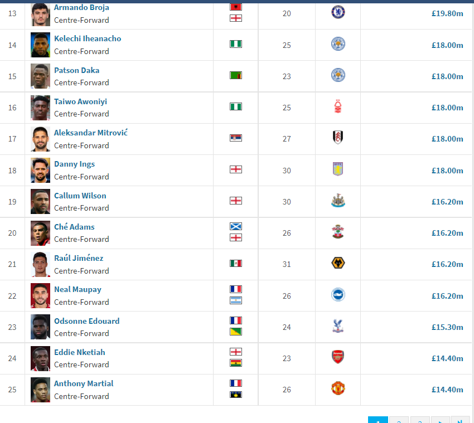Click Fulham crest in Mitrović row

point(338,138)
